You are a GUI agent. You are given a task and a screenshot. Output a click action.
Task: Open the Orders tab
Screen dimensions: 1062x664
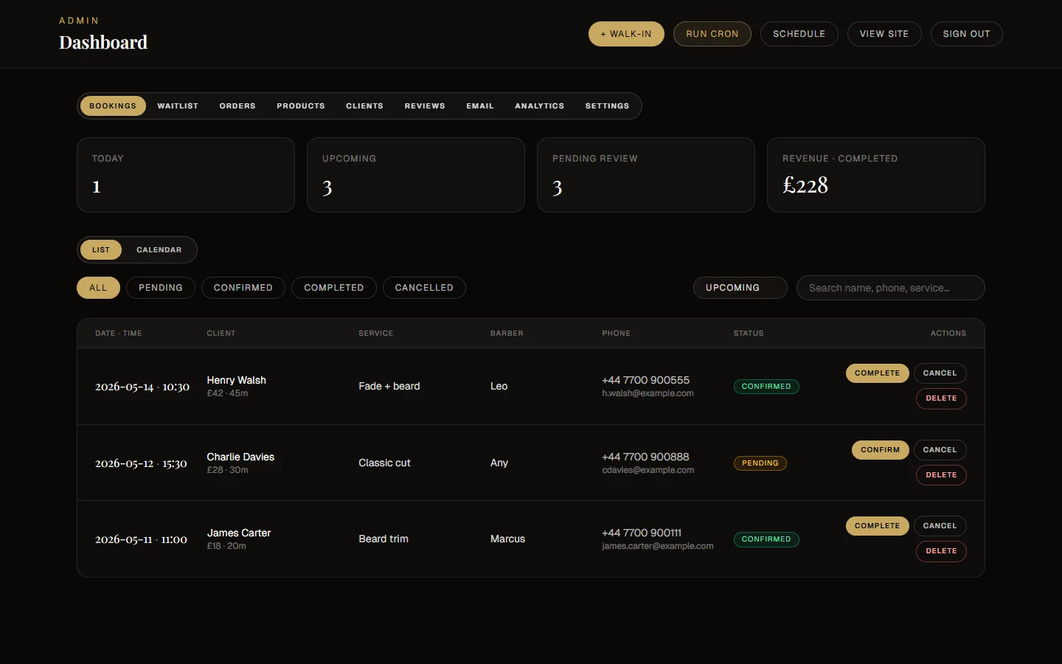237,106
